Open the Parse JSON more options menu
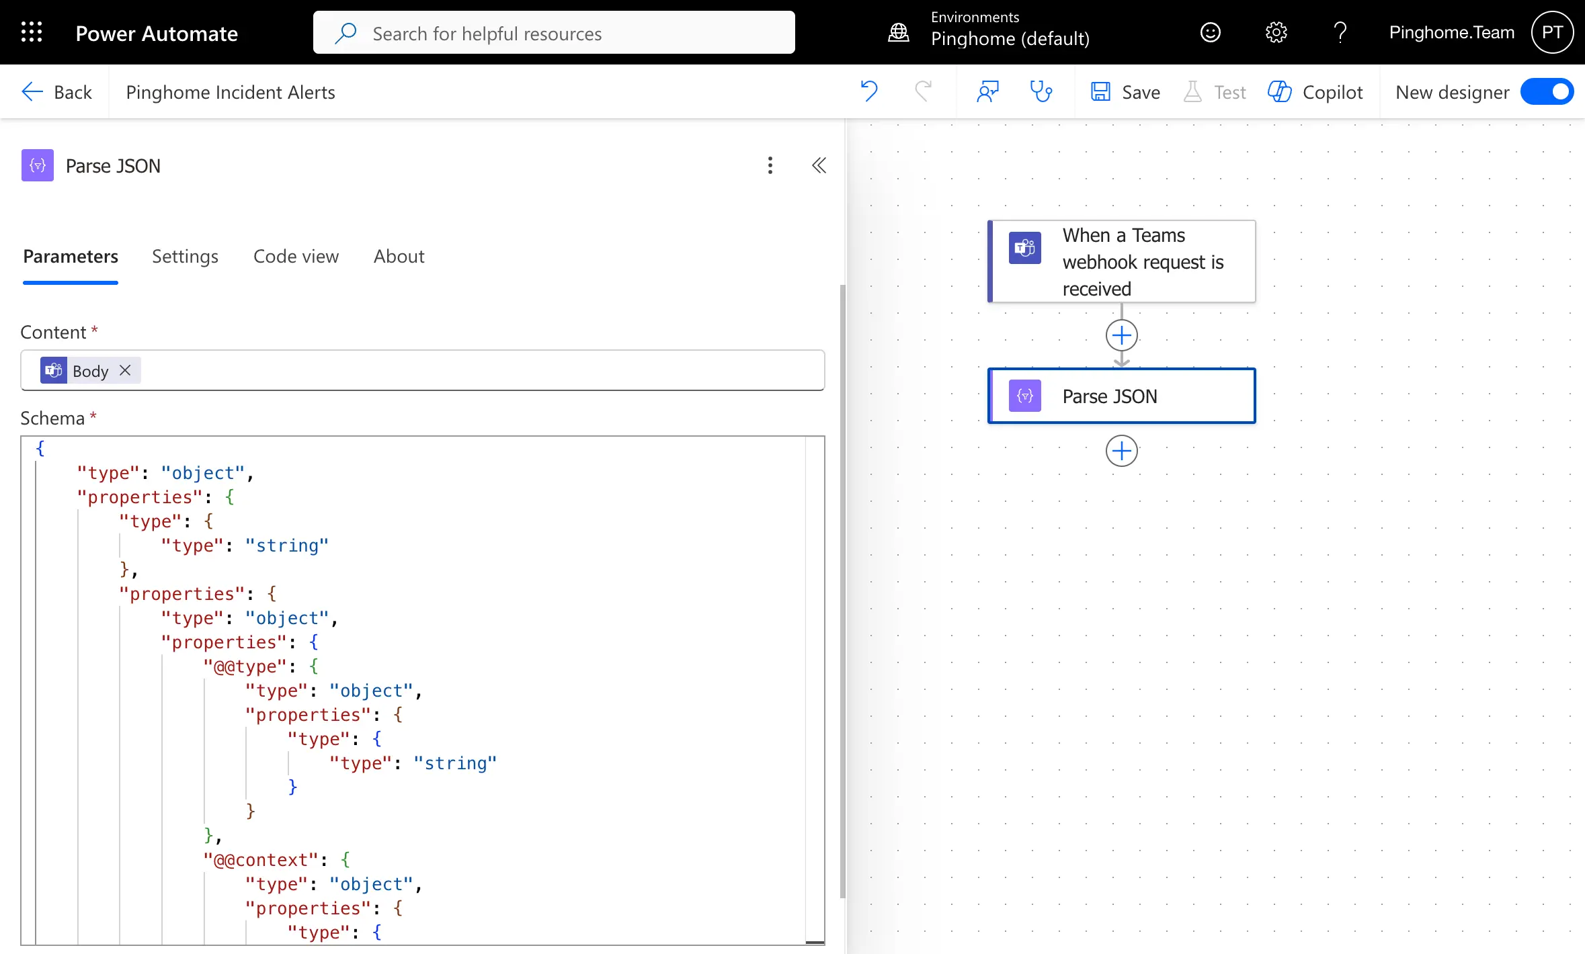Image resolution: width=1585 pixels, height=954 pixels. 770,165
